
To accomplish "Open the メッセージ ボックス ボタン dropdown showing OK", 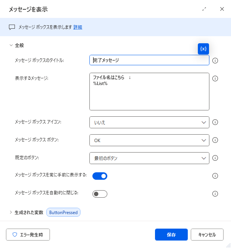I will tap(149, 140).
